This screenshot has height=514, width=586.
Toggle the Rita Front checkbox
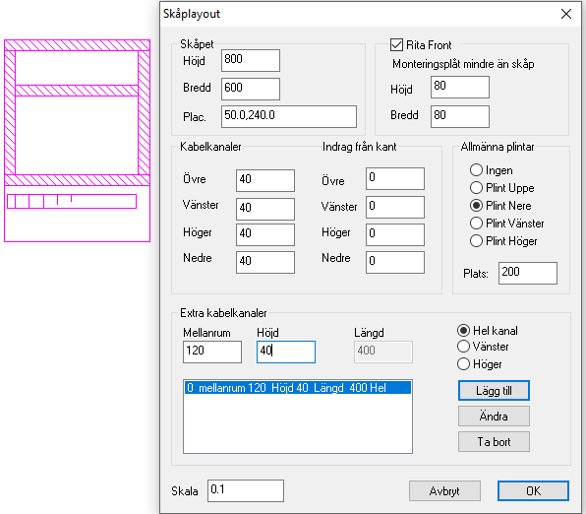point(396,45)
